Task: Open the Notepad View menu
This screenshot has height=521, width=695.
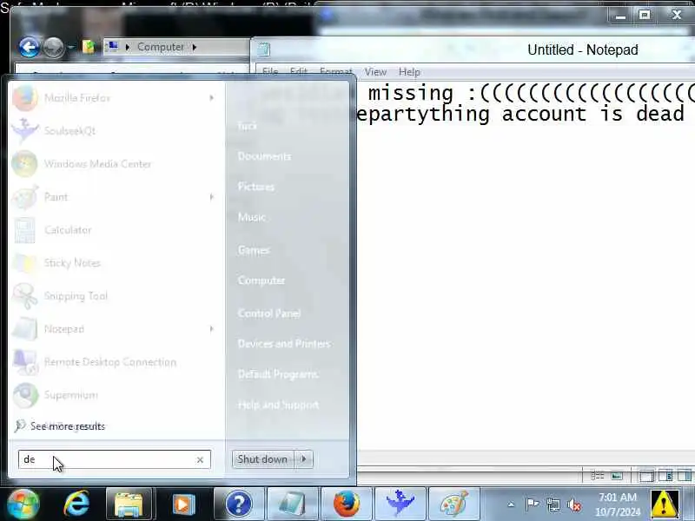Action: (x=375, y=72)
